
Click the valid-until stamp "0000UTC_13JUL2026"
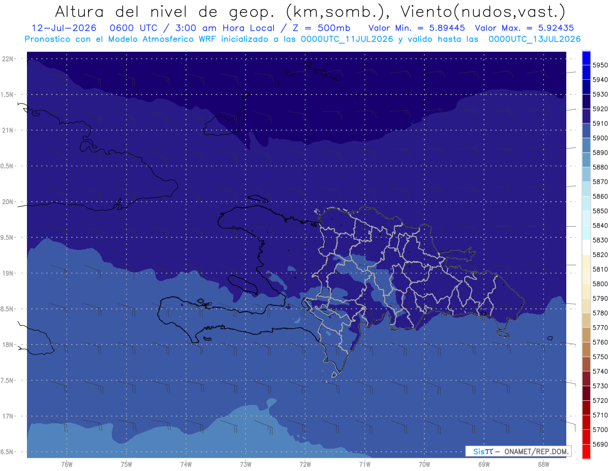534,39
